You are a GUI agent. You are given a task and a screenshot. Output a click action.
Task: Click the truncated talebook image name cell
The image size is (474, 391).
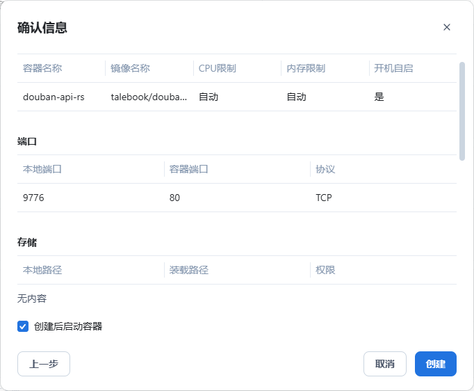pyautogui.click(x=149, y=97)
